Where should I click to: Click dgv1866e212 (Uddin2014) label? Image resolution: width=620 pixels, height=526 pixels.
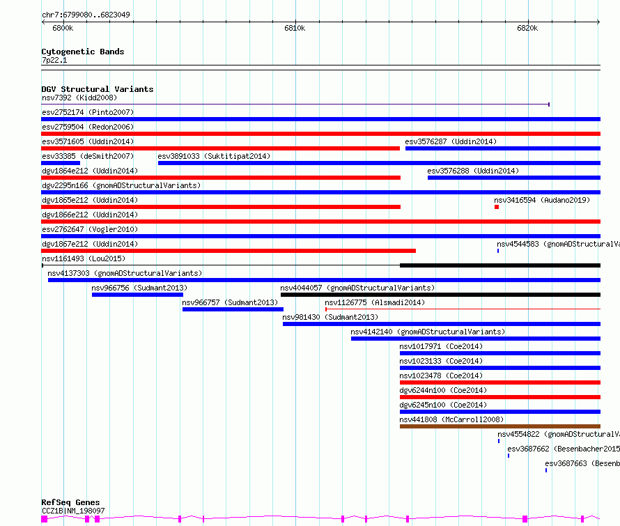(90, 215)
